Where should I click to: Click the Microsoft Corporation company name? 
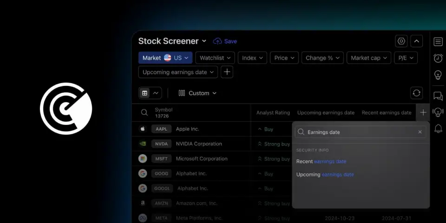(x=202, y=158)
